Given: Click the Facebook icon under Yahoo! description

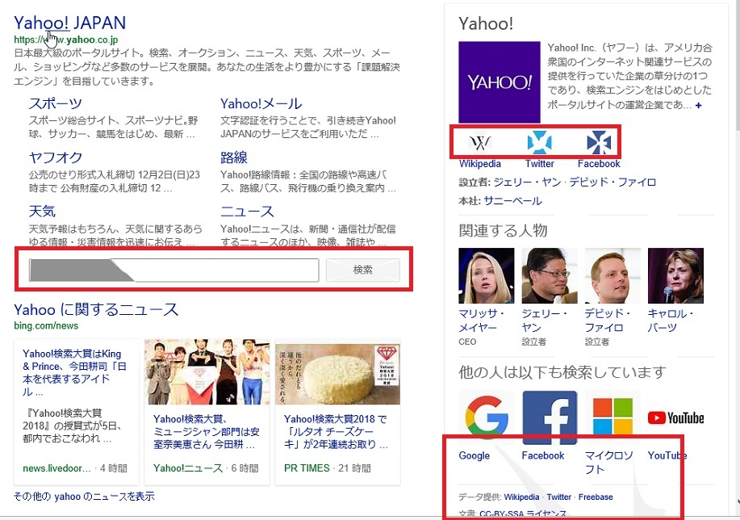Looking at the screenshot, I should (599, 143).
